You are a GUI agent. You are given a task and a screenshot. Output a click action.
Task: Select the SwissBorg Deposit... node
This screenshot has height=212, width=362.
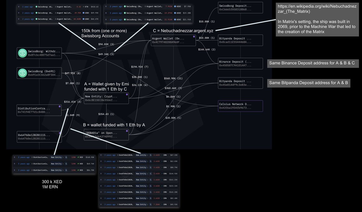240,8
